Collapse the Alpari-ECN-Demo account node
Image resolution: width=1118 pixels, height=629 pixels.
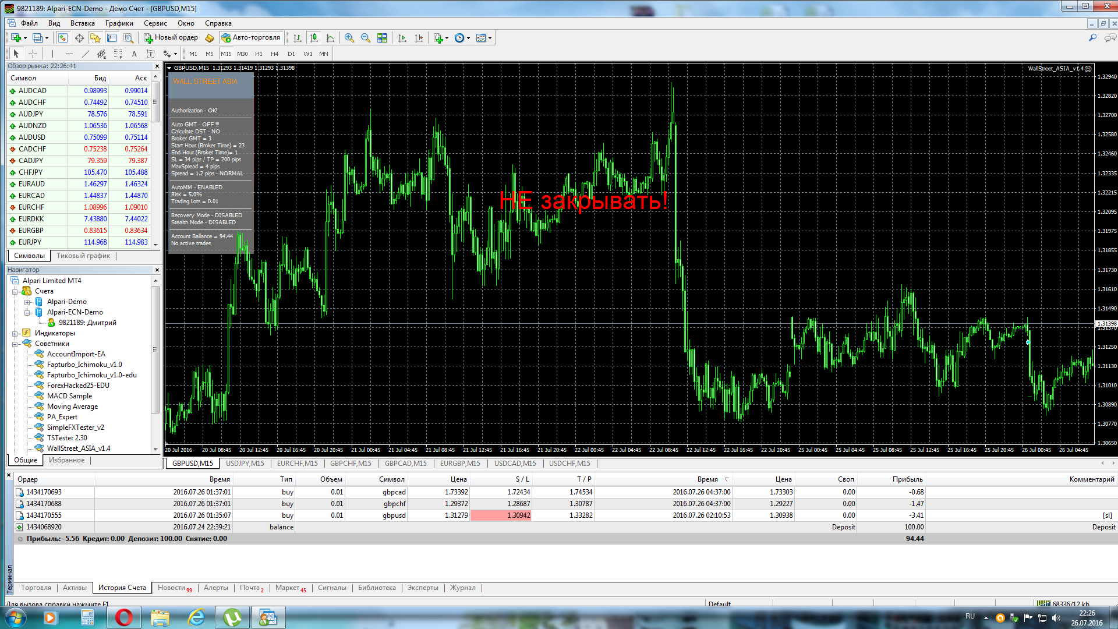click(27, 312)
